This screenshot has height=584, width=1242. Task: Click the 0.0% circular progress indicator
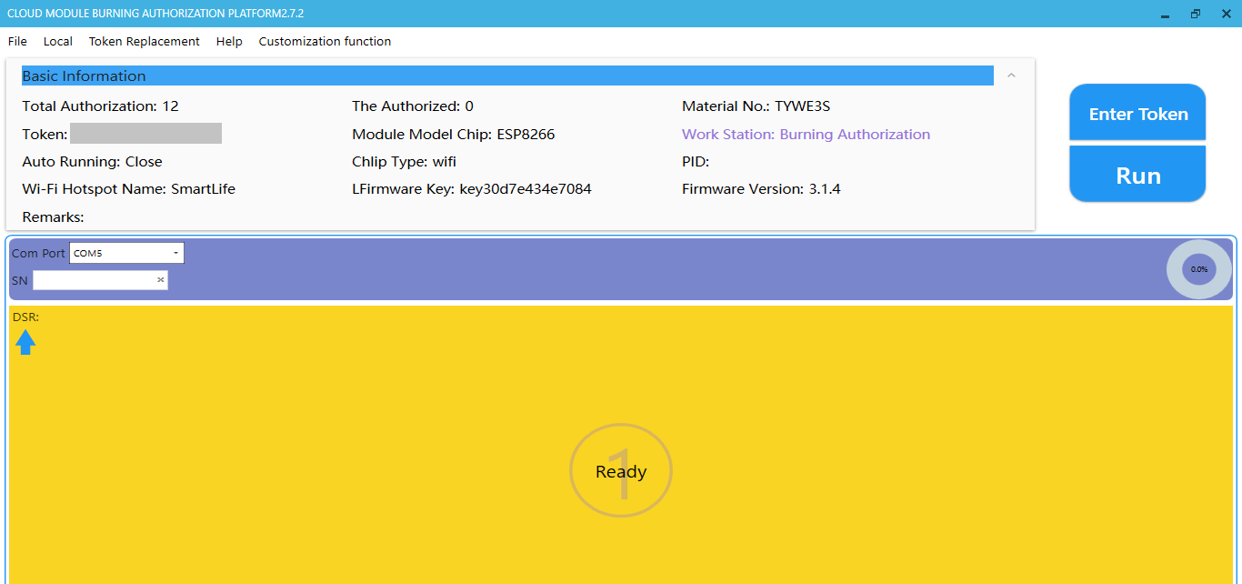[1198, 269]
